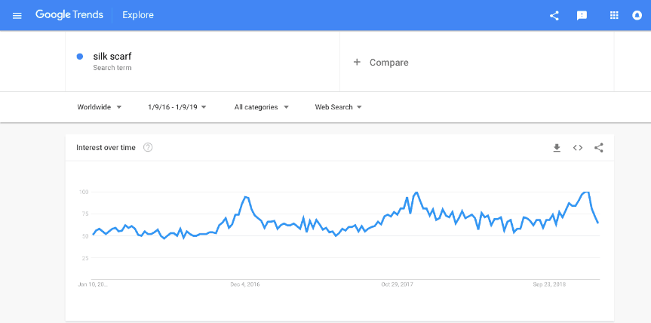The width and height of the screenshot is (651, 323).
Task: Click the share icon in header
Action: tap(554, 16)
